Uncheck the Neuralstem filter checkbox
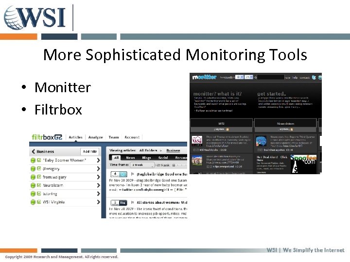Viewport: 350px width, 262px height. click(x=39, y=185)
